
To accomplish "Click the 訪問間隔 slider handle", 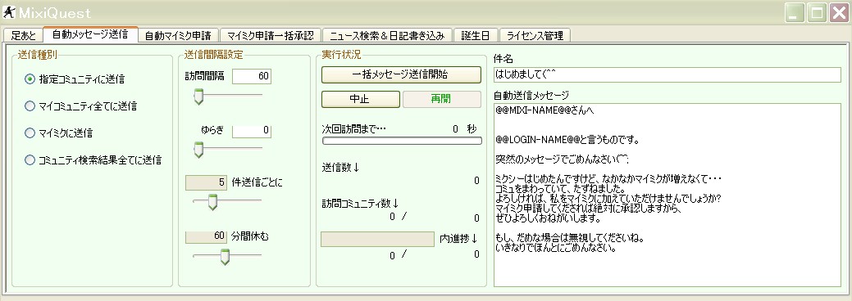I will tap(199, 96).
